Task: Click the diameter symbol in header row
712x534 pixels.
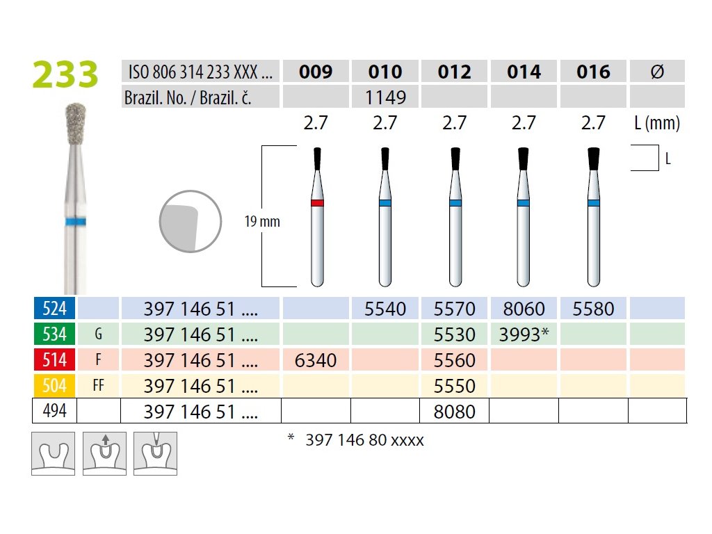Action: click(x=656, y=72)
